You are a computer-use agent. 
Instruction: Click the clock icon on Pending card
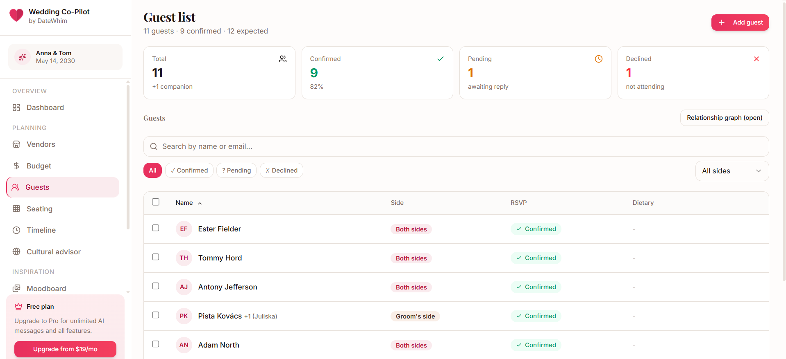point(599,59)
